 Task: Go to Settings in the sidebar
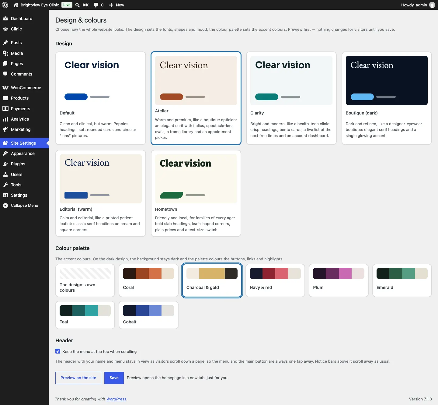coord(24,195)
